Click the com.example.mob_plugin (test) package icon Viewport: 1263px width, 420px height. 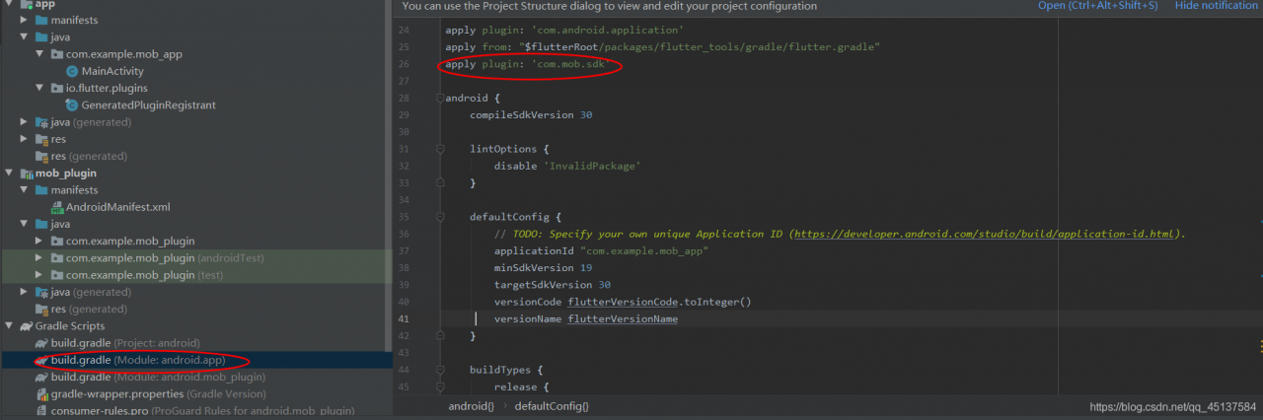click(56, 275)
